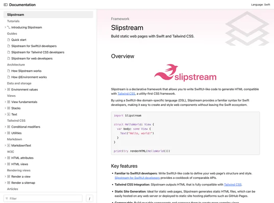Click the tutorial icon beside Introducing Slipstream

click(9, 27)
